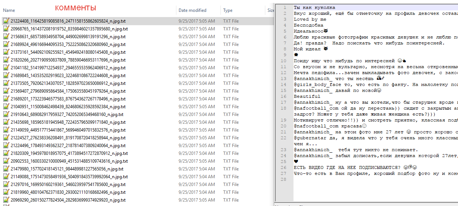Click the icon of file 21373505_792062134307057
The image size is (458, 206).
coord(6,83)
